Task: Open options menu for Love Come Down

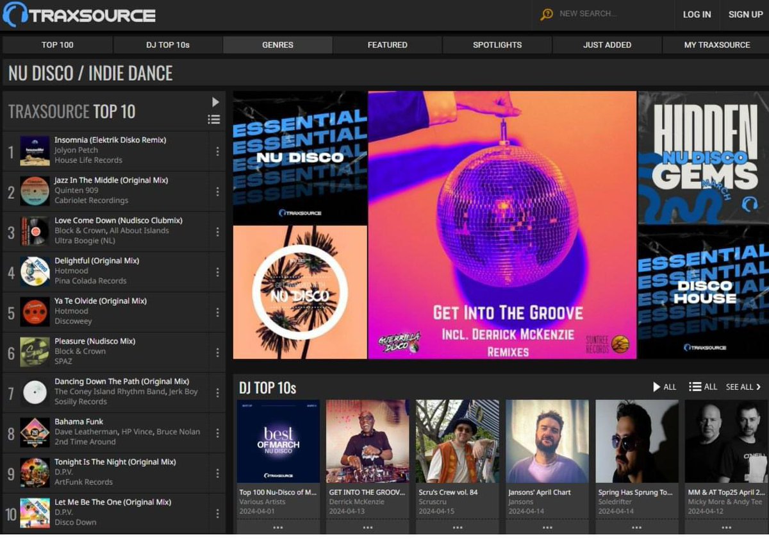Action: [x=217, y=231]
